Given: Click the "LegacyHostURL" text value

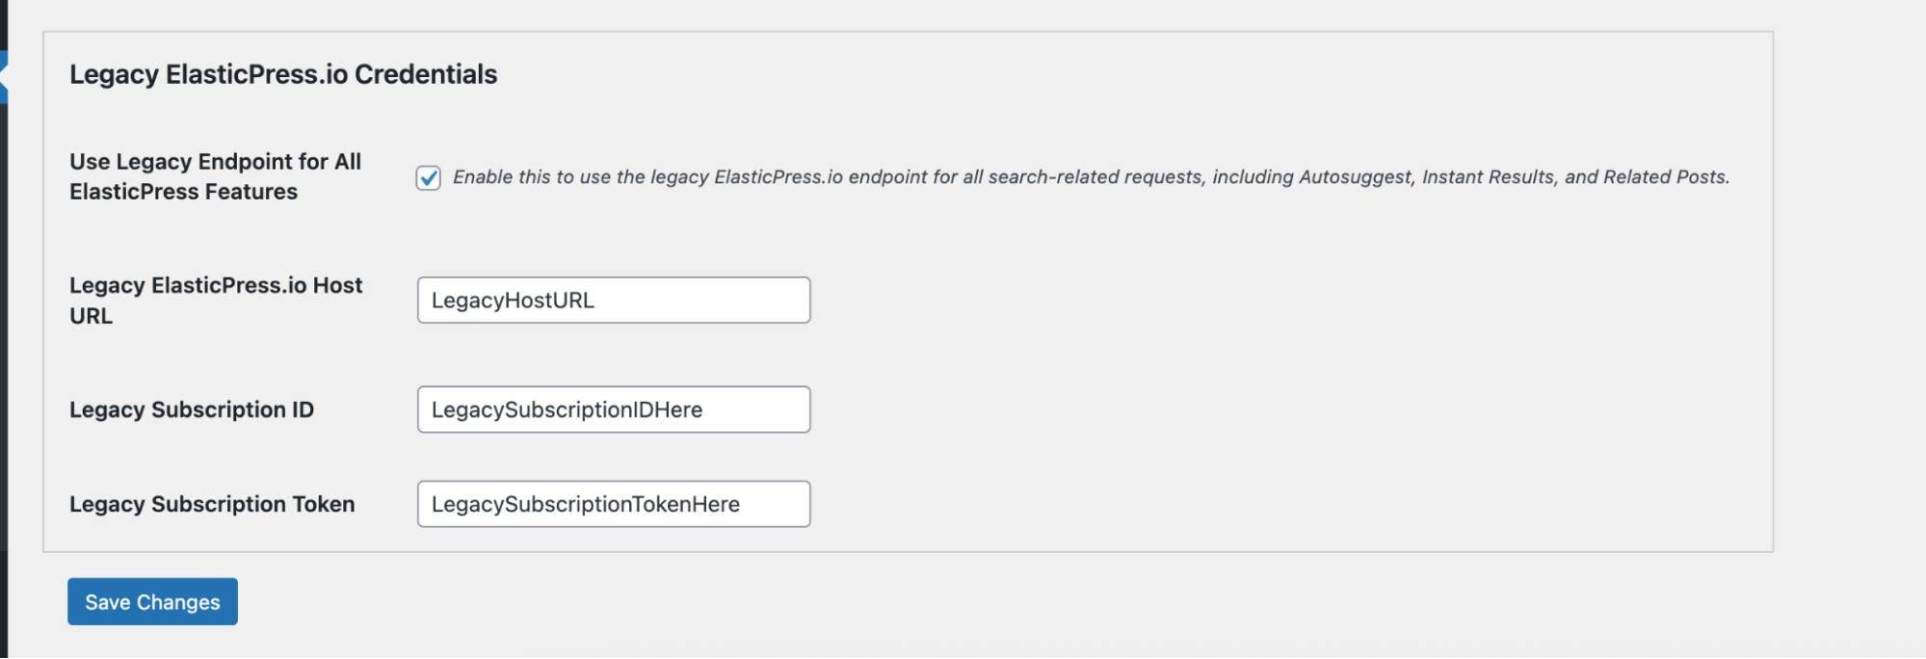Looking at the screenshot, I should point(513,301).
